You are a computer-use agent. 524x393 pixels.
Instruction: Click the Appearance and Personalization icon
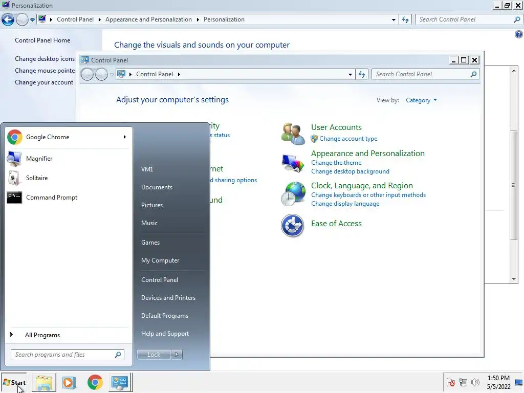click(293, 163)
